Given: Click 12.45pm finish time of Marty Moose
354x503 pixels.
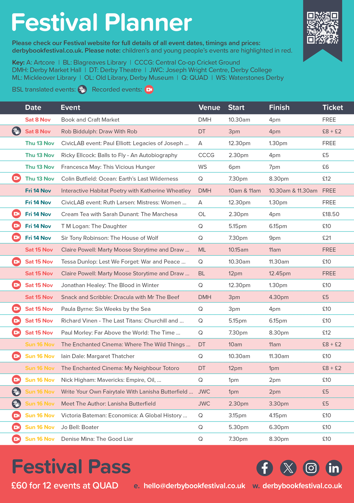Looking at the screenshot, I should 280,273.
